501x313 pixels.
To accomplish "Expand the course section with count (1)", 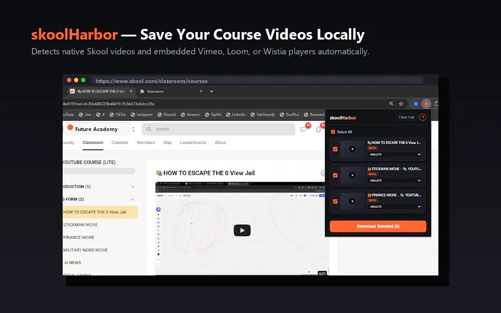I will pyautogui.click(x=133, y=187).
